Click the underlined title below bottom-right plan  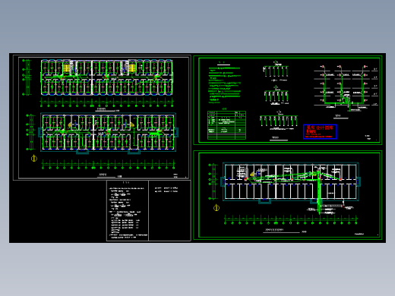(274, 231)
